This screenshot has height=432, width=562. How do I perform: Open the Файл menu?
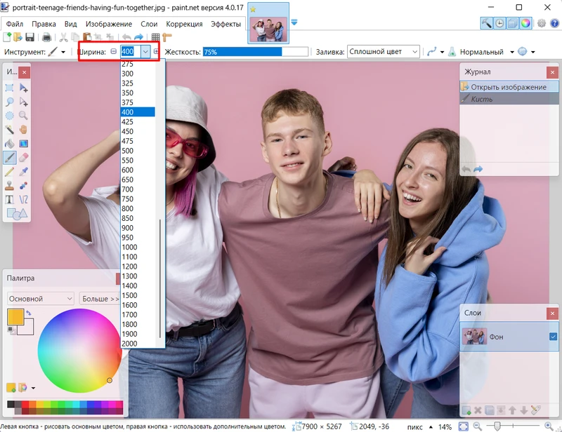[15, 24]
